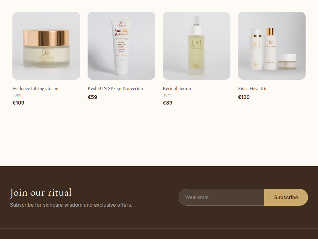The image size is (318, 239).
Task: Focus the Your email input field
Action: point(221,197)
